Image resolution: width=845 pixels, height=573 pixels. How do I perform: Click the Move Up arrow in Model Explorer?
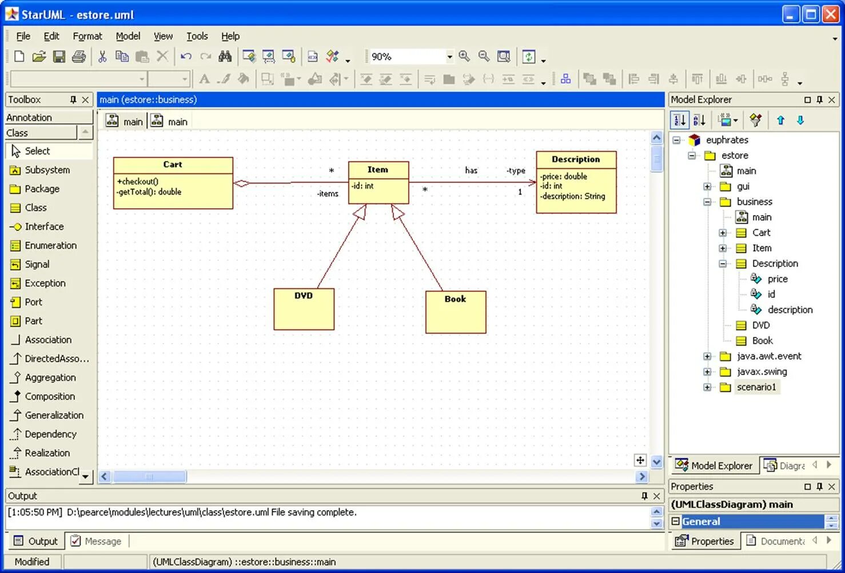pos(780,120)
